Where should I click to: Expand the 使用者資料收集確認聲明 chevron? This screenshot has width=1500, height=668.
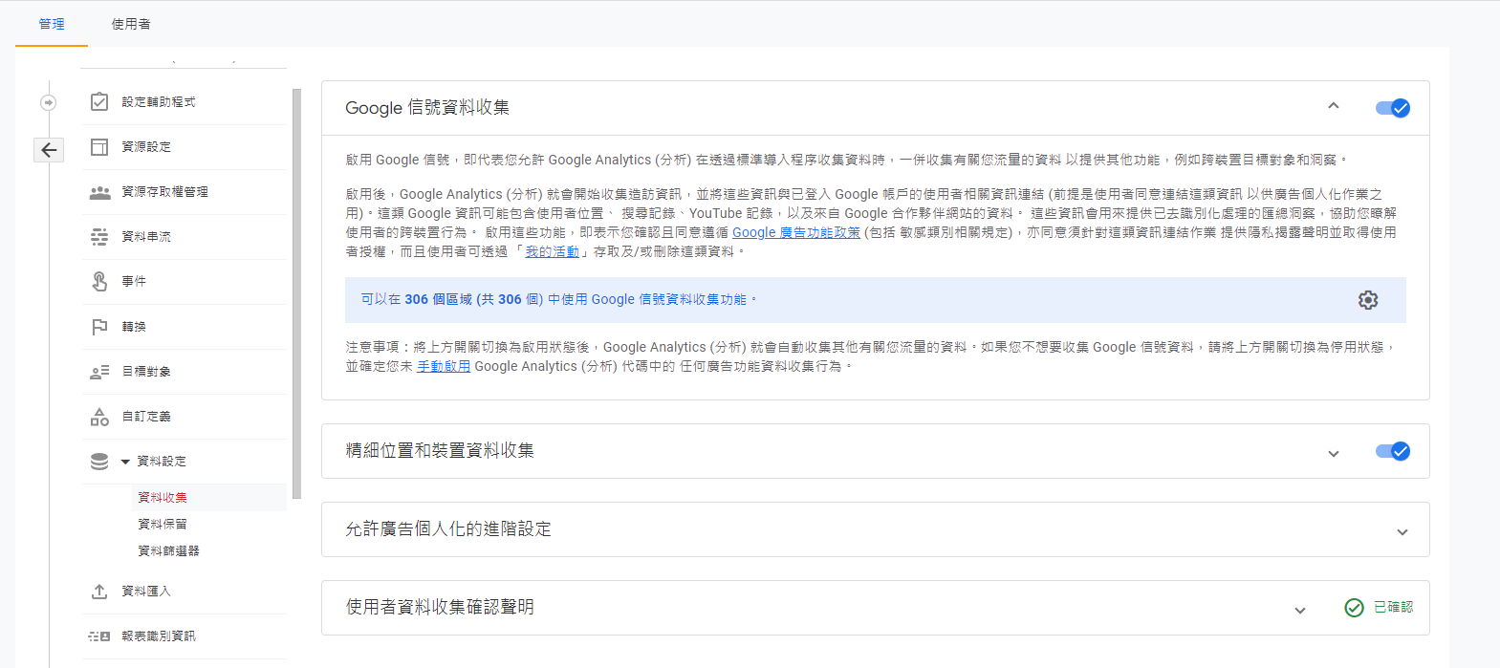1300,611
